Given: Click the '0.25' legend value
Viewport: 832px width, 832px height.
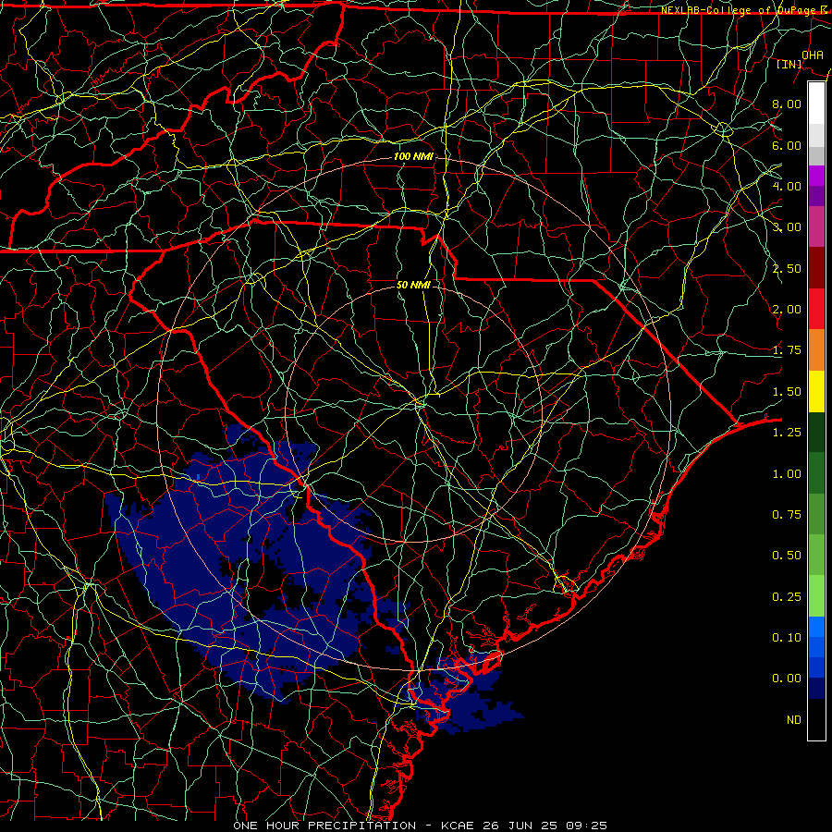Looking at the screenshot, I should coord(787,596).
